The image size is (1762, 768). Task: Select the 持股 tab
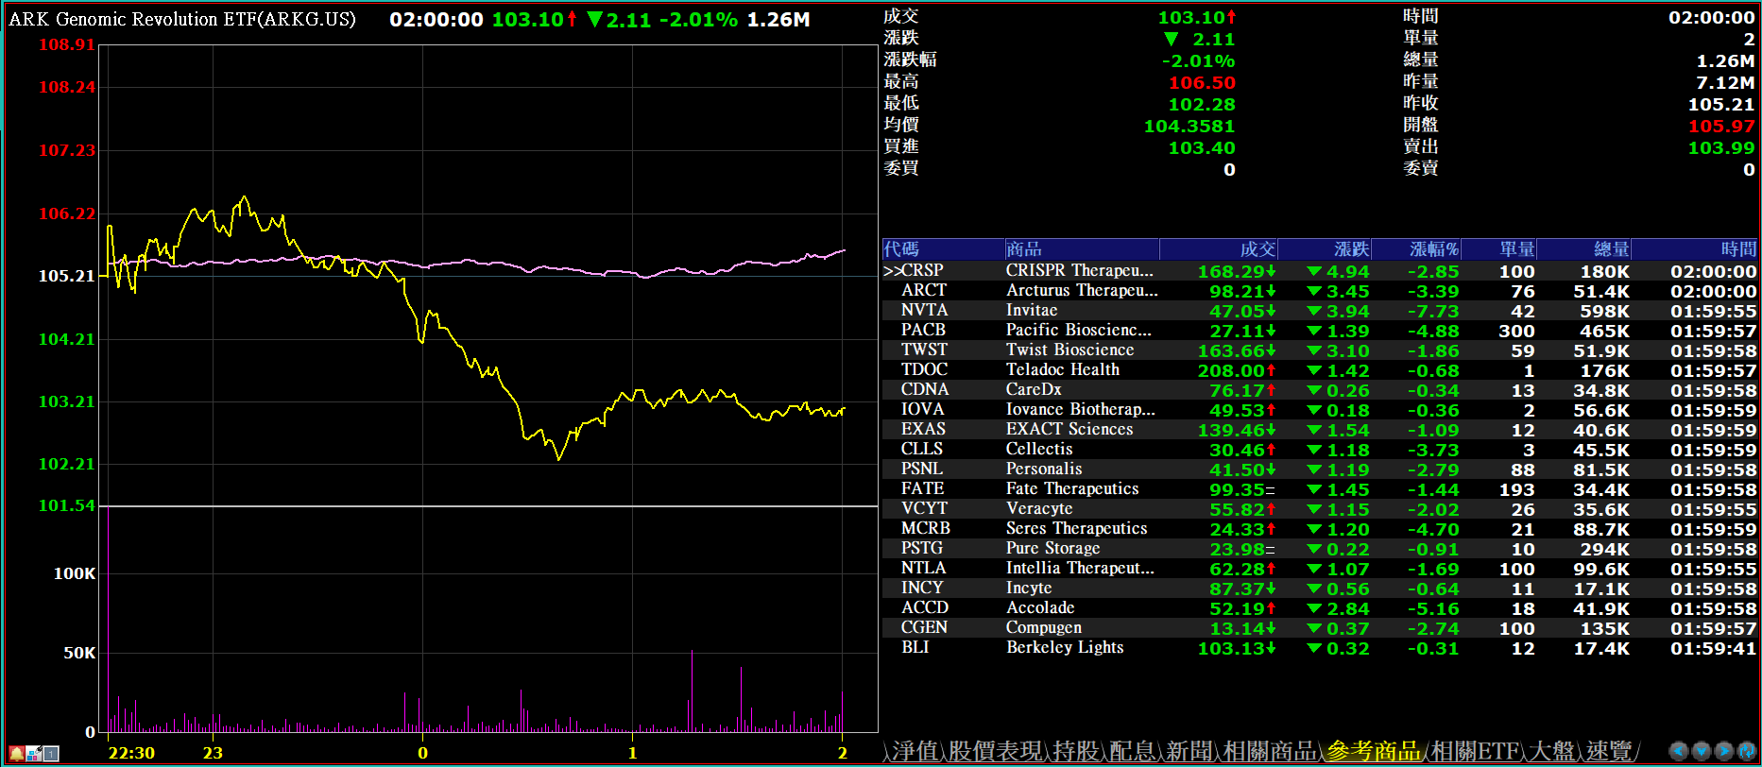(1076, 751)
